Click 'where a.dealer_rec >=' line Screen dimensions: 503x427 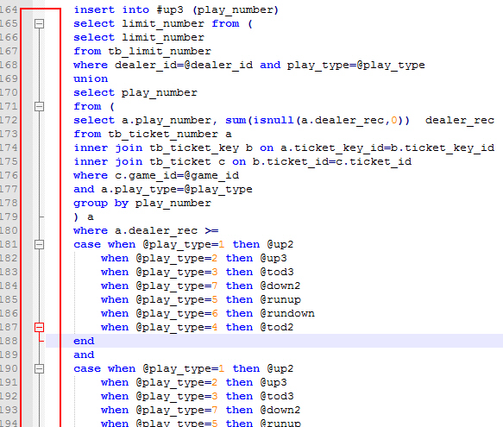click(146, 230)
